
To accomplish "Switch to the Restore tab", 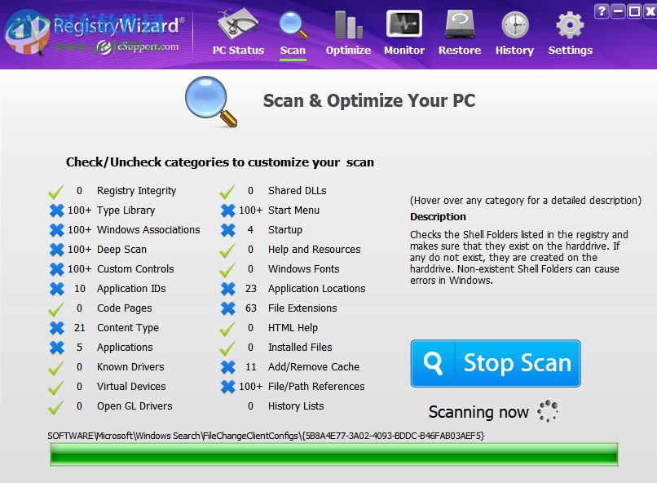I will pyautogui.click(x=459, y=33).
